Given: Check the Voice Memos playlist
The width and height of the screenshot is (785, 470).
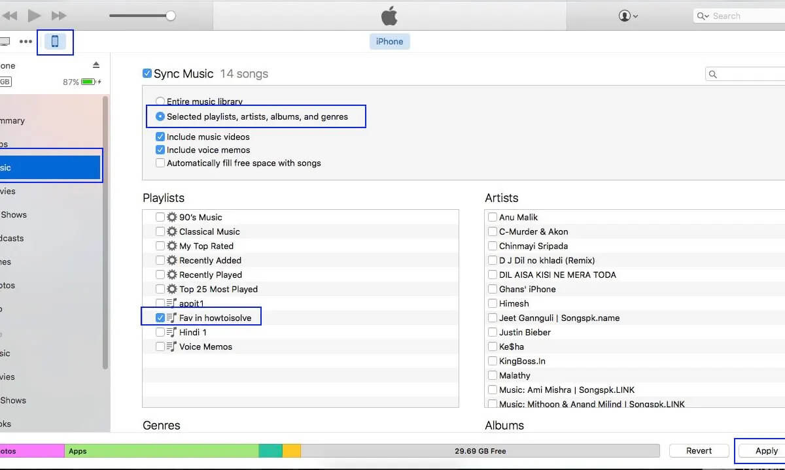Looking at the screenshot, I should click(x=160, y=346).
